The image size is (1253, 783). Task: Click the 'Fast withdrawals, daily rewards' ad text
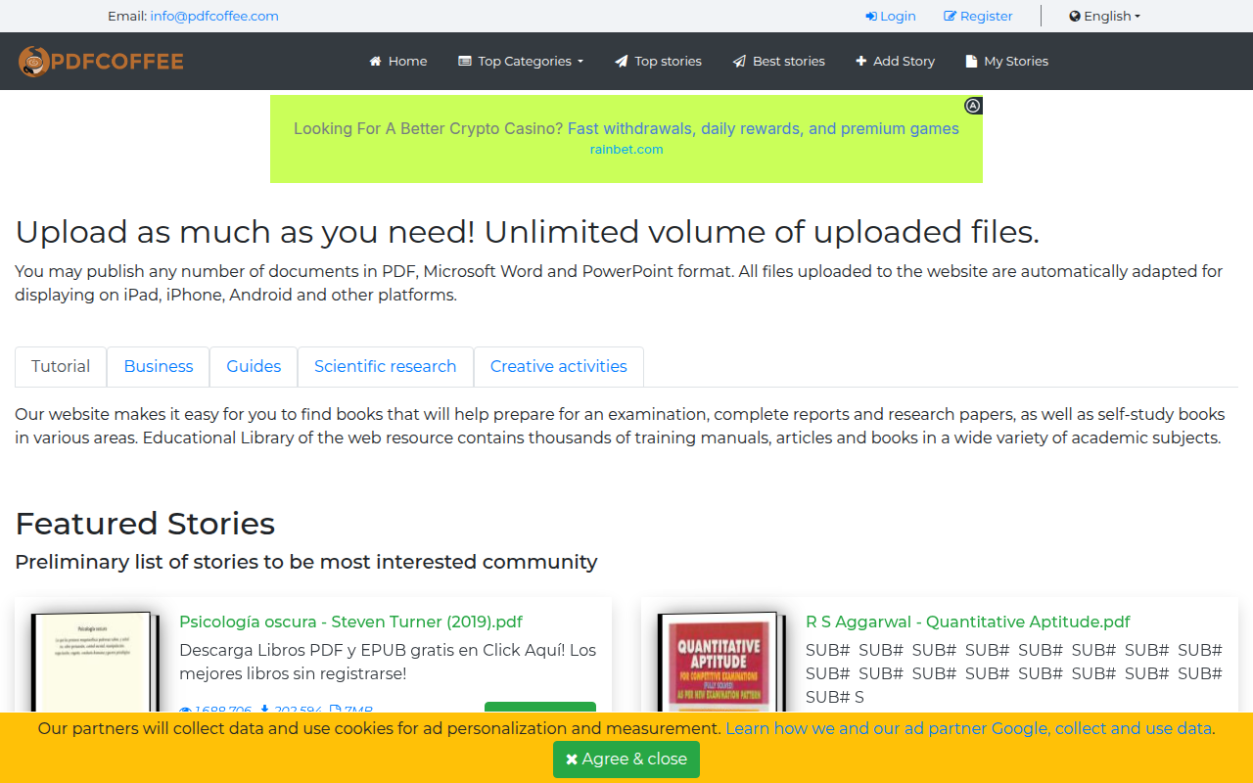point(764,128)
